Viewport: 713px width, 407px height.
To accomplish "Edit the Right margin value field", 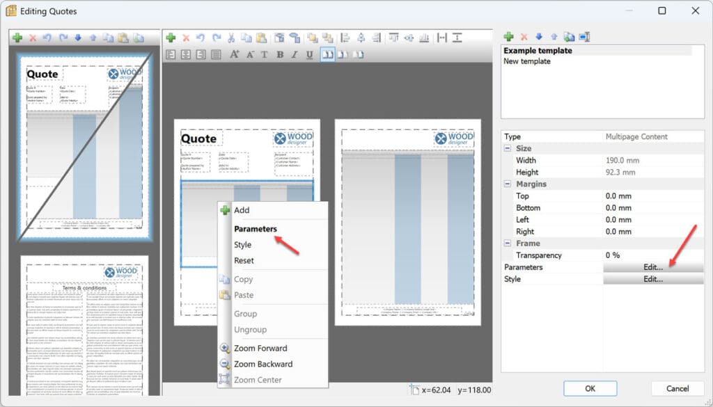I will click(653, 231).
